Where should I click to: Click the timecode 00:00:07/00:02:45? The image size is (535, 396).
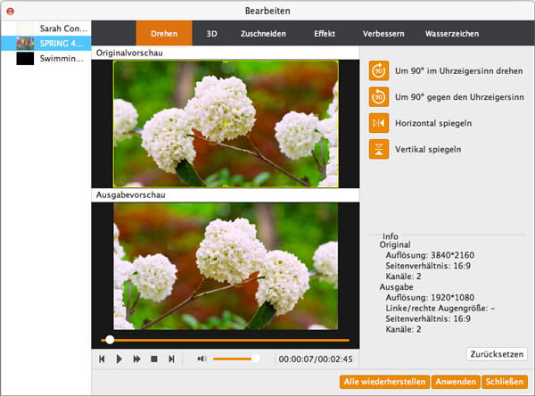tap(316, 359)
